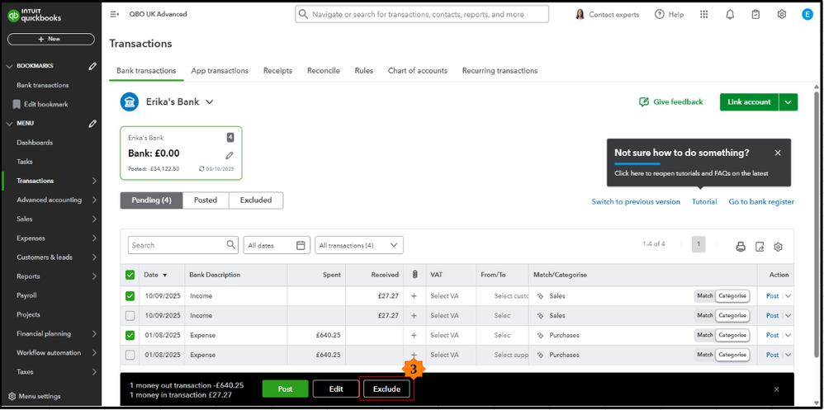Uncheck the first 10/09/2025 Income row
Screen dimensions: 824x410
click(130, 296)
